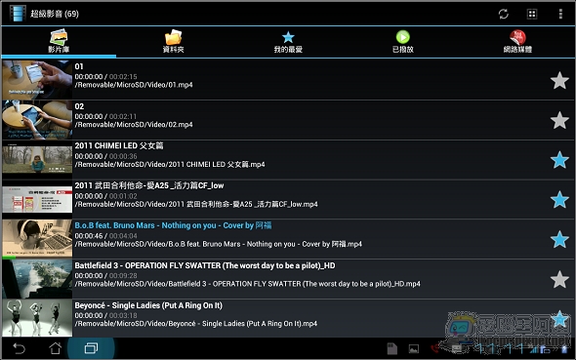Open the 資料夾 tab
The width and height of the screenshot is (576, 360).
click(174, 41)
